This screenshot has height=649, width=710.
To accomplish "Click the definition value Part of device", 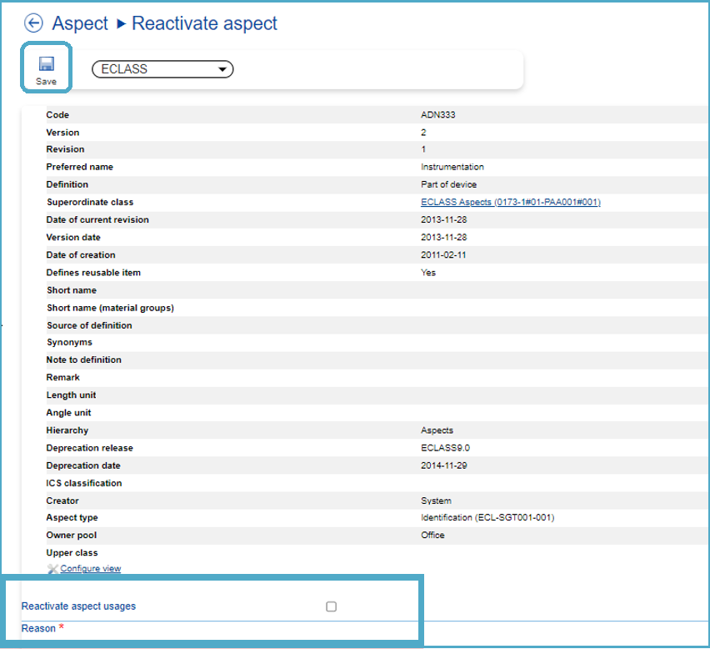I will pyautogui.click(x=448, y=184).
